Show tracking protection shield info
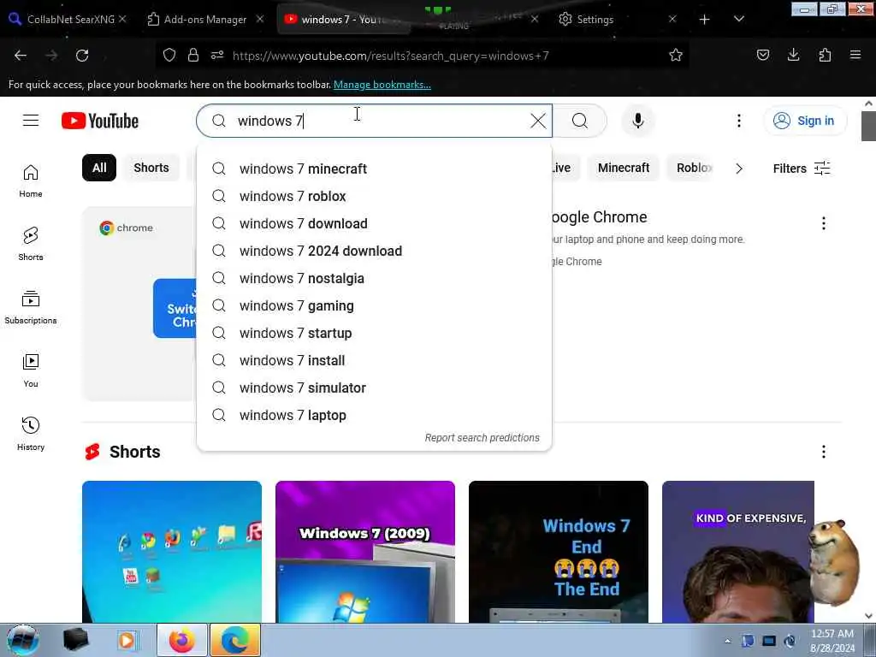The image size is (876, 657). pos(169,55)
